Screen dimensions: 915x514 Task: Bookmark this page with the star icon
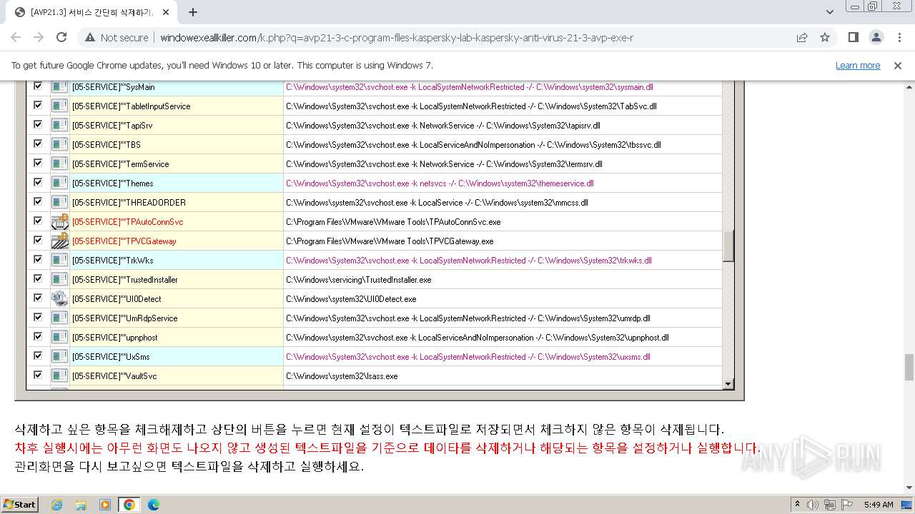tap(825, 38)
